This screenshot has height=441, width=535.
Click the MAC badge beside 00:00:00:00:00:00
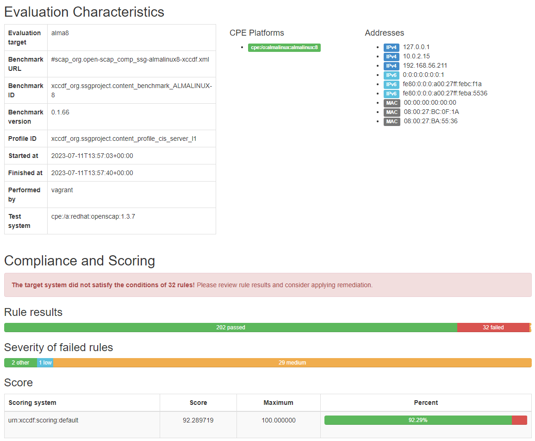392,103
